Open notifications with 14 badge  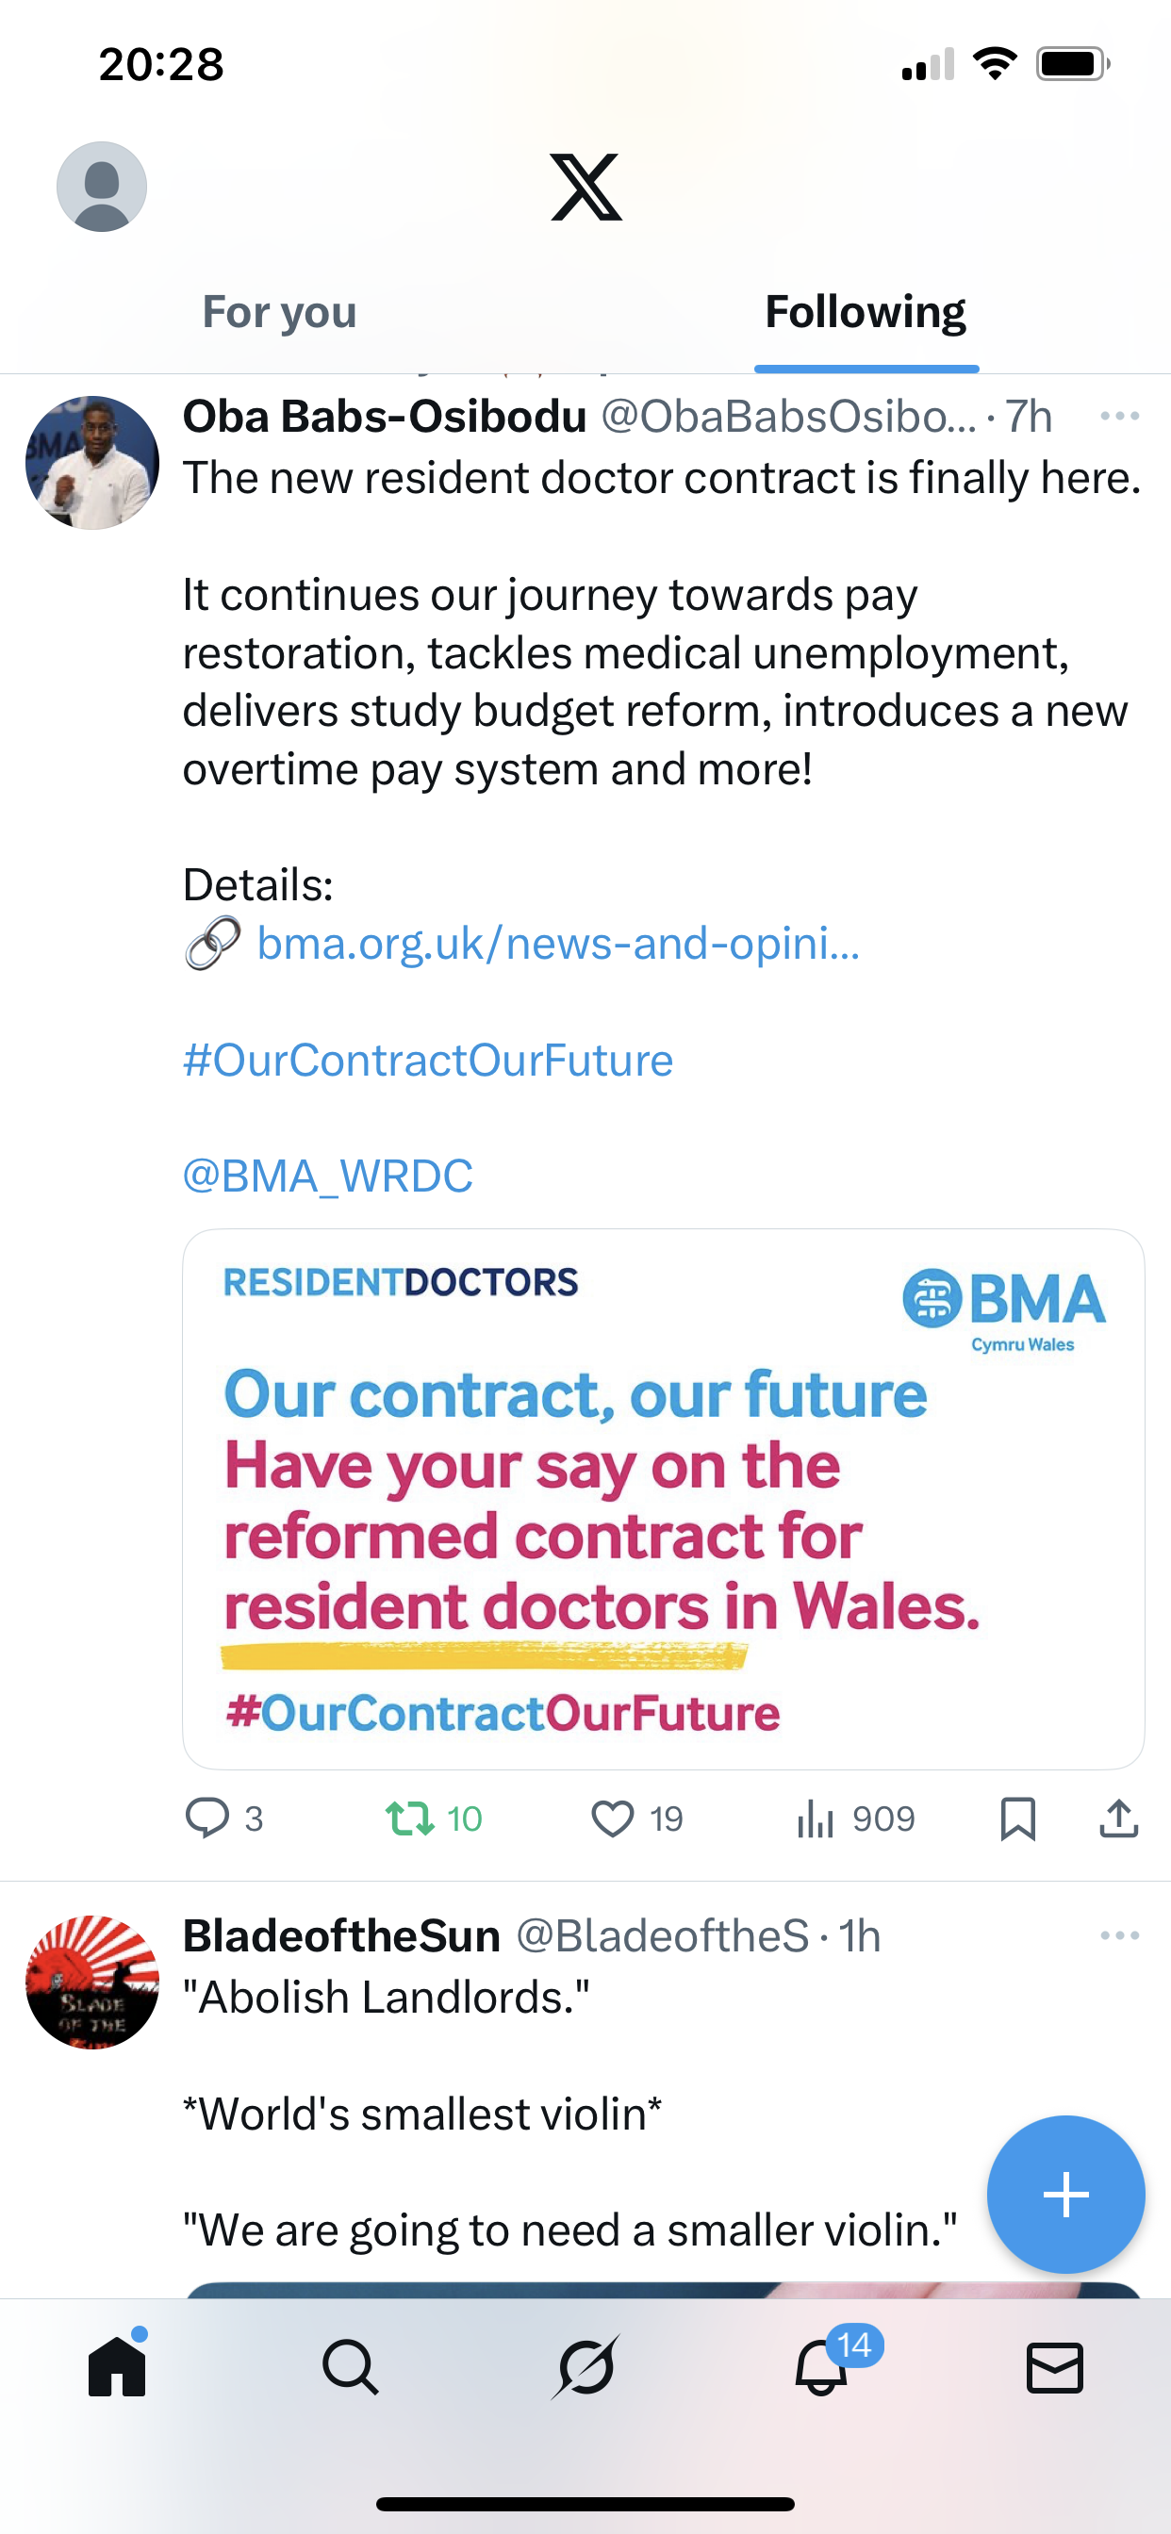click(x=821, y=2367)
